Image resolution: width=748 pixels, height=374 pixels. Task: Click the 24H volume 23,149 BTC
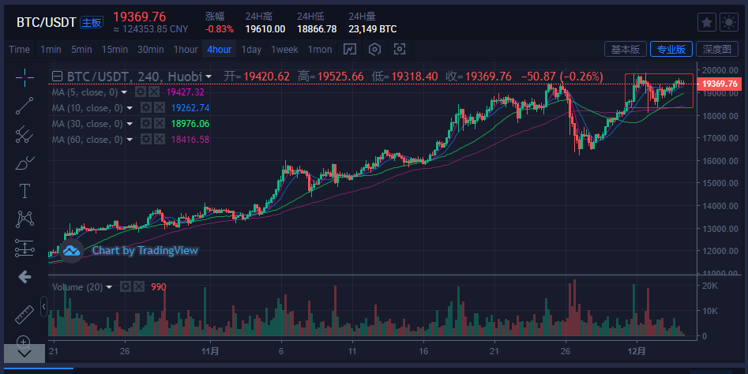point(373,29)
